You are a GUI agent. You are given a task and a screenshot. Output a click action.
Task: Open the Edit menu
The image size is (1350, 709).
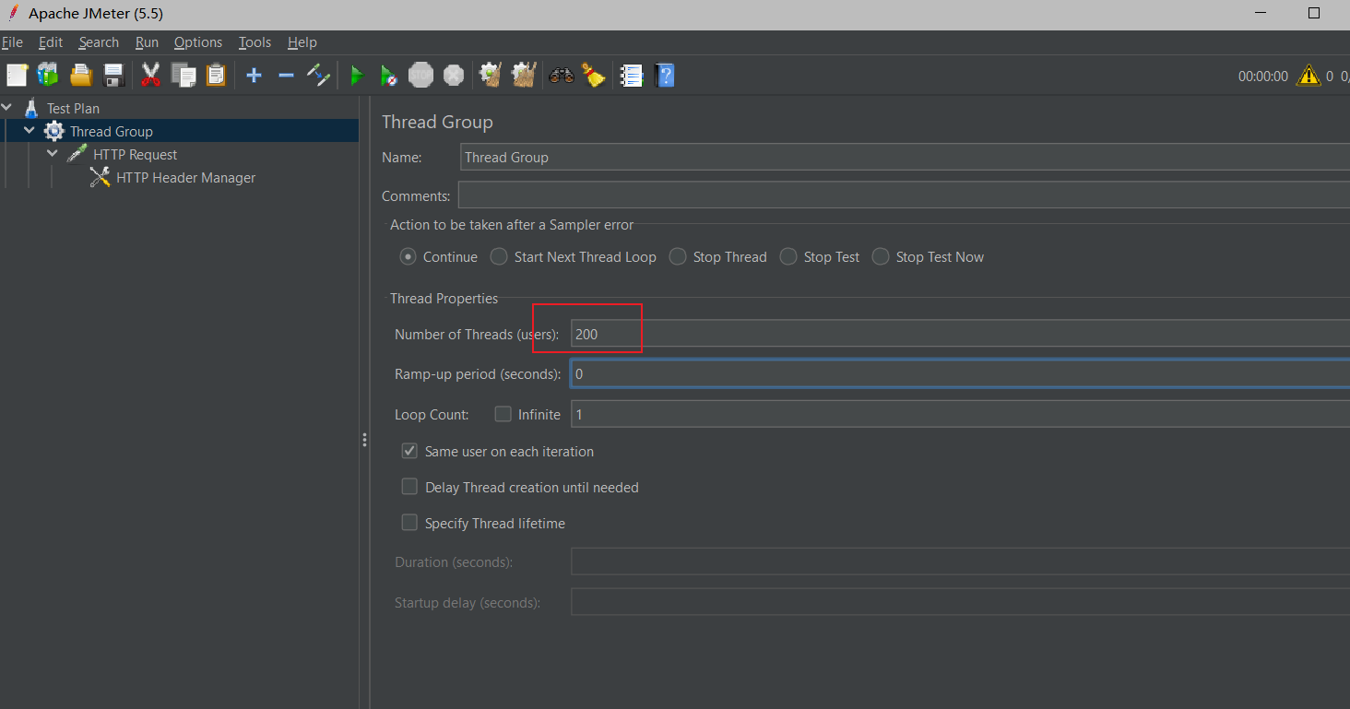51,42
